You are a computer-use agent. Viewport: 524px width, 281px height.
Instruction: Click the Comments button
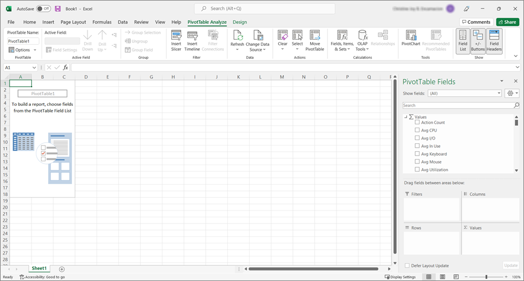click(x=476, y=22)
